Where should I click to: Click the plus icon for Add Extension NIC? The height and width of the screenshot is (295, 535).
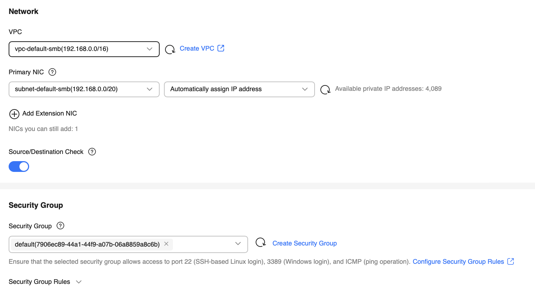(14, 114)
